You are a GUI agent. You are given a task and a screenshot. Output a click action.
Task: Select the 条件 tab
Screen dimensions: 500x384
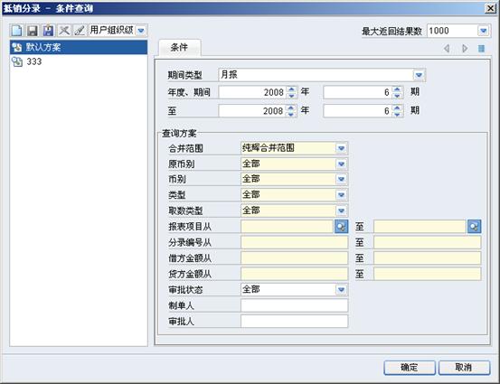pyautogui.click(x=180, y=48)
